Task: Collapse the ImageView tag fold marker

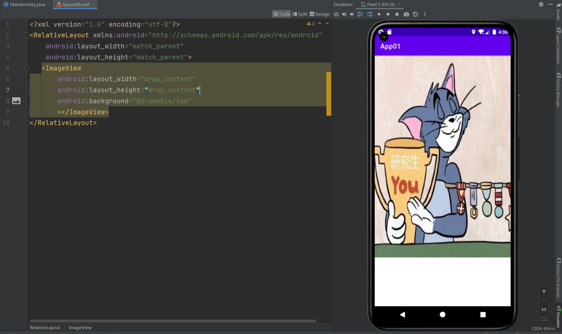Action: tap(26, 68)
